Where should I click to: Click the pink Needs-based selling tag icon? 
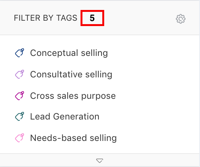[x=19, y=138]
